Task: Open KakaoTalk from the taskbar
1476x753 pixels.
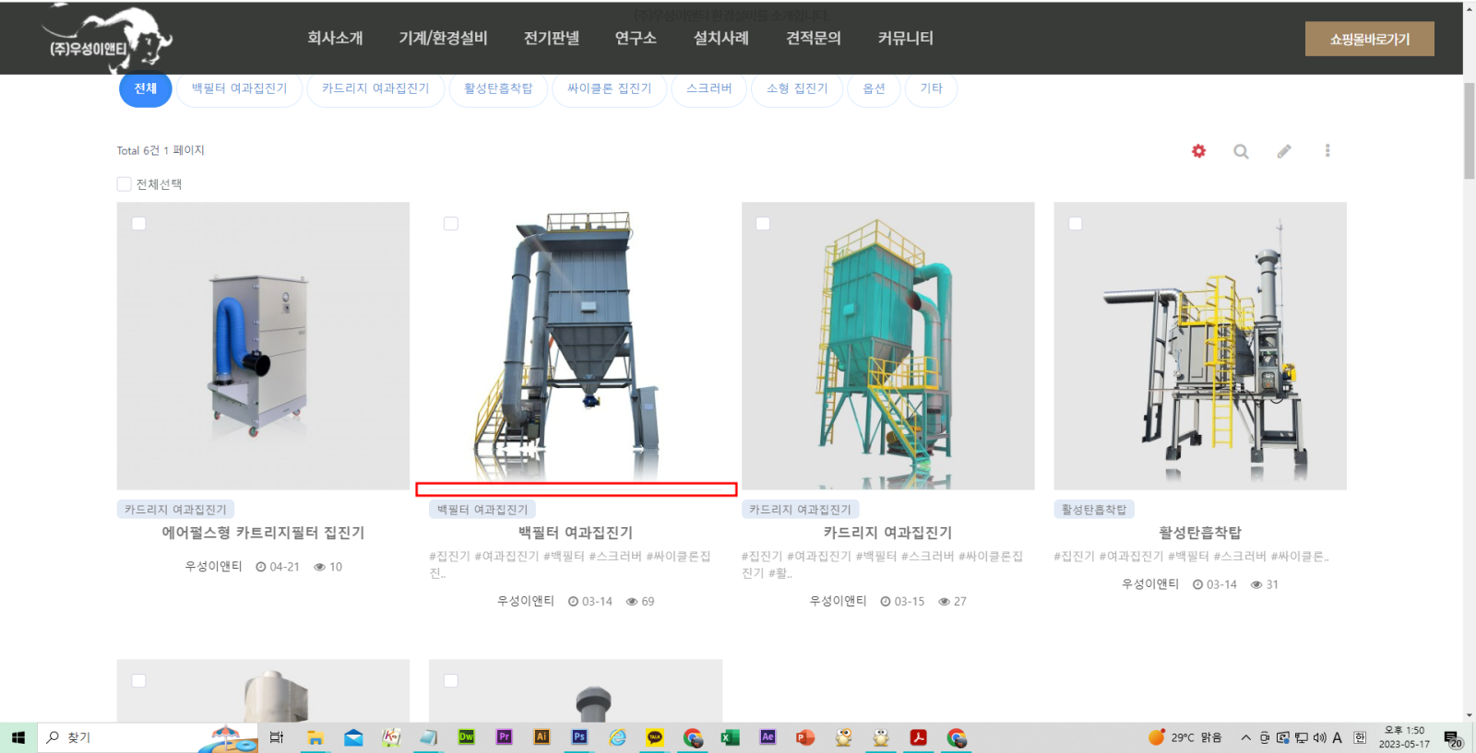Action: tap(655, 737)
